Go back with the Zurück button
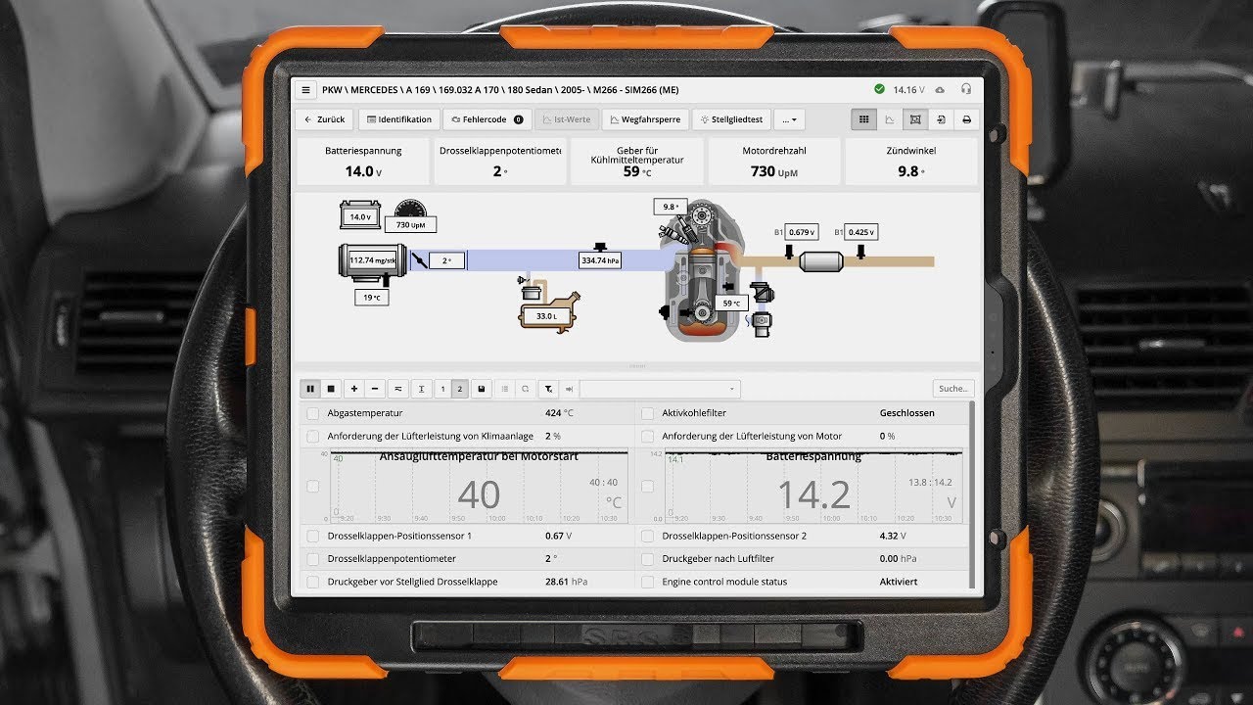This screenshot has width=1253, height=705. tap(325, 119)
